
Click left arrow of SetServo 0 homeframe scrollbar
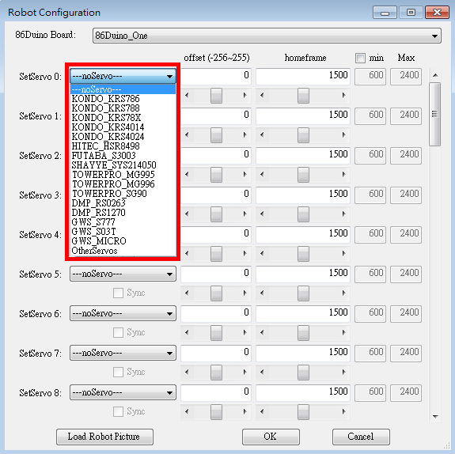[x=262, y=96]
